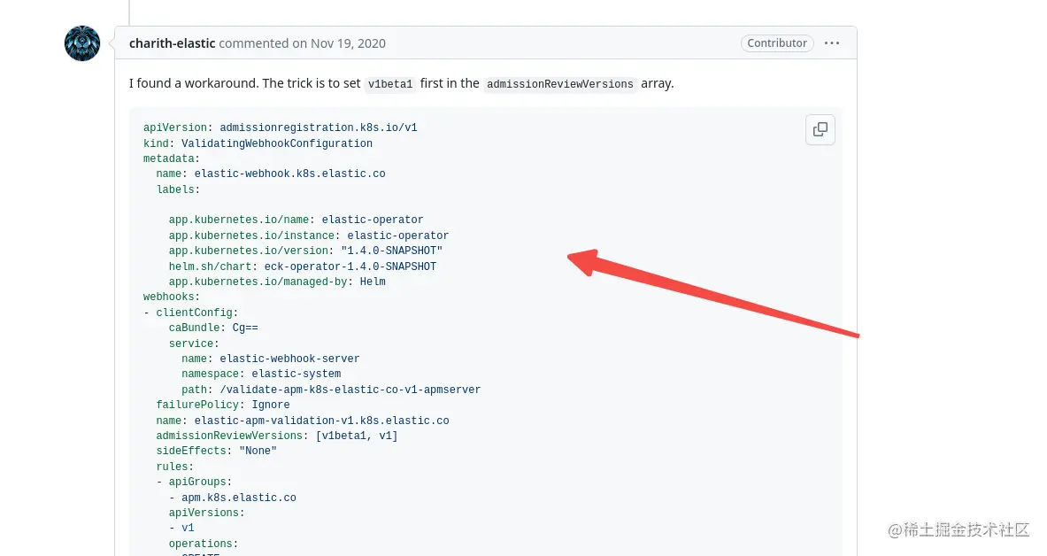
Task: Open the charith-elastic username link
Action: pyautogui.click(x=173, y=43)
